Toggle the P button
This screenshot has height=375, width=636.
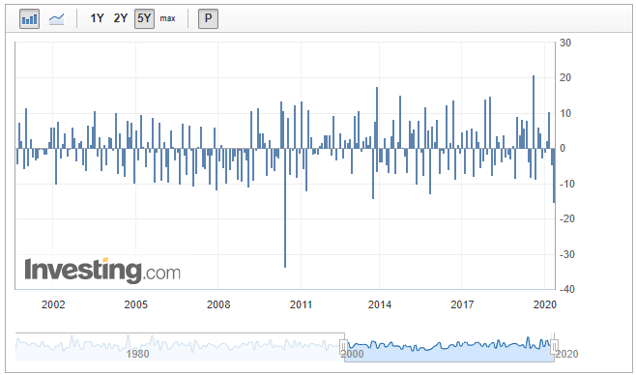point(208,18)
